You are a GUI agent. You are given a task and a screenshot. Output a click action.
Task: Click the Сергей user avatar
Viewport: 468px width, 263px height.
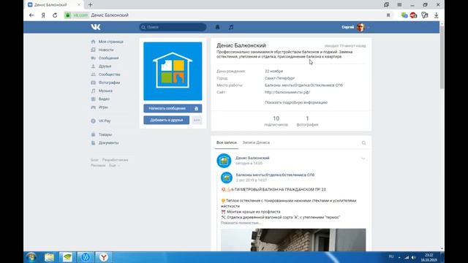pyautogui.click(x=361, y=27)
